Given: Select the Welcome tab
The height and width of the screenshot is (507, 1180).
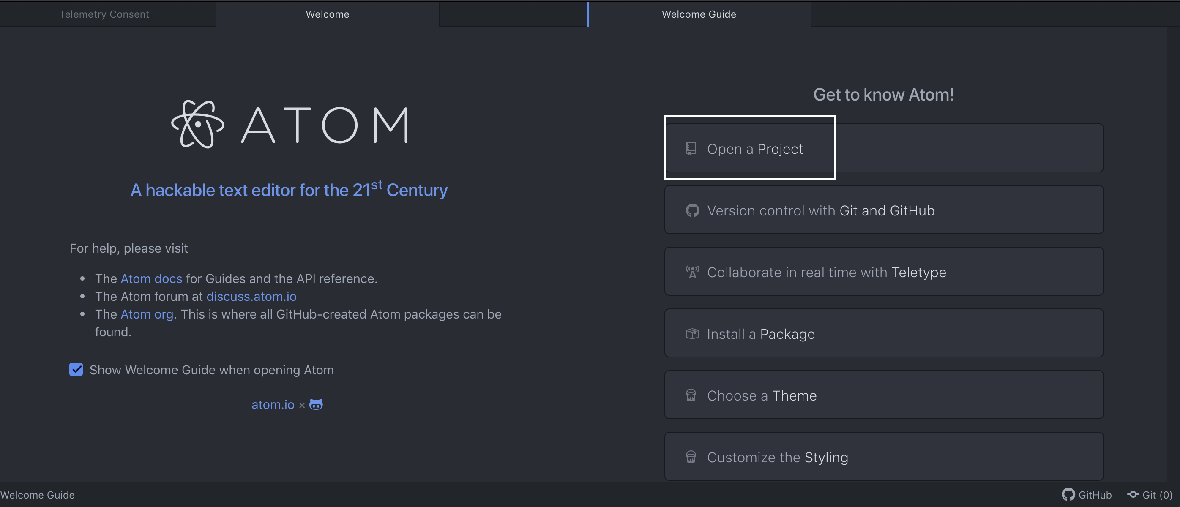Looking at the screenshot, I should click(x=328, y=14).
